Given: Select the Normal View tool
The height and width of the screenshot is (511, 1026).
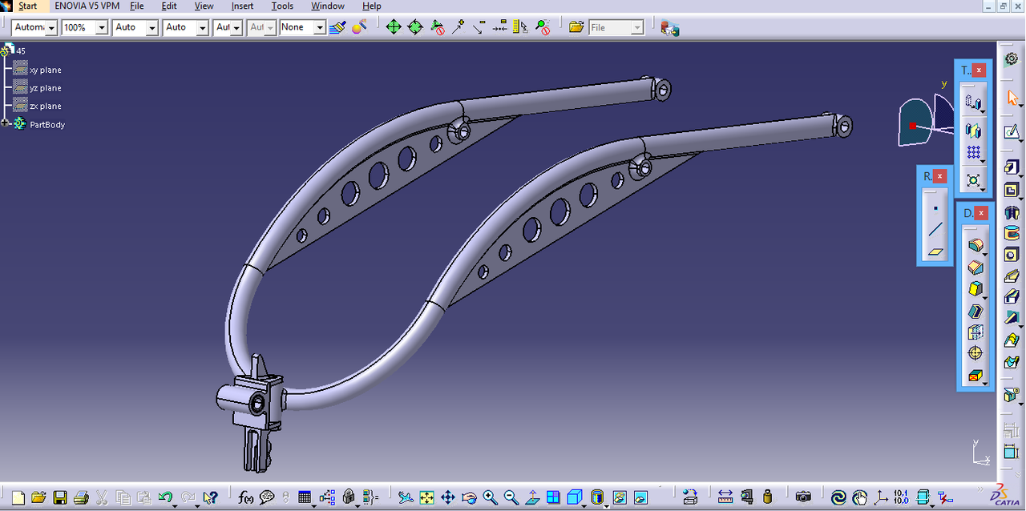Looking at the screenshot, I should pos(532,498).
